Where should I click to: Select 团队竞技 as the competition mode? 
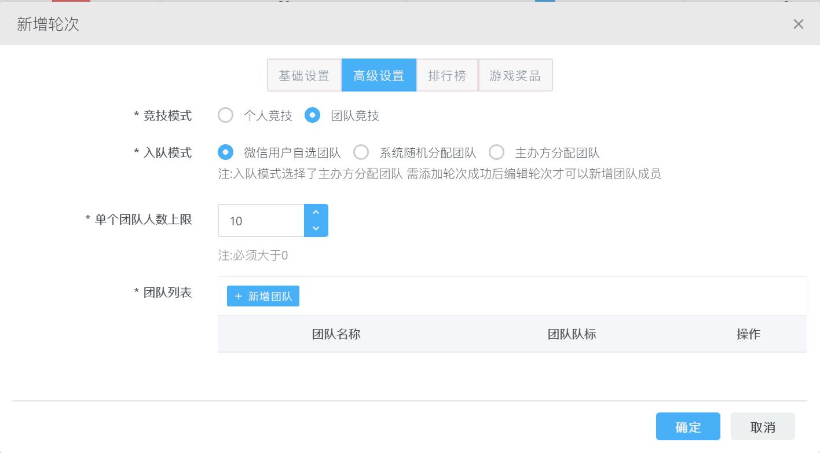click(x=313, y=115)
